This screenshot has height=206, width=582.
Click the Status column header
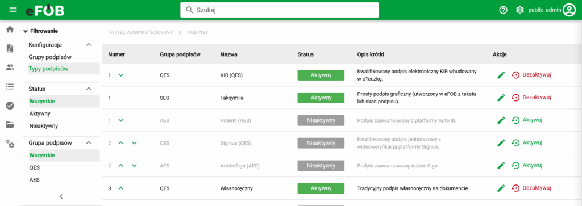coord(306,54)
